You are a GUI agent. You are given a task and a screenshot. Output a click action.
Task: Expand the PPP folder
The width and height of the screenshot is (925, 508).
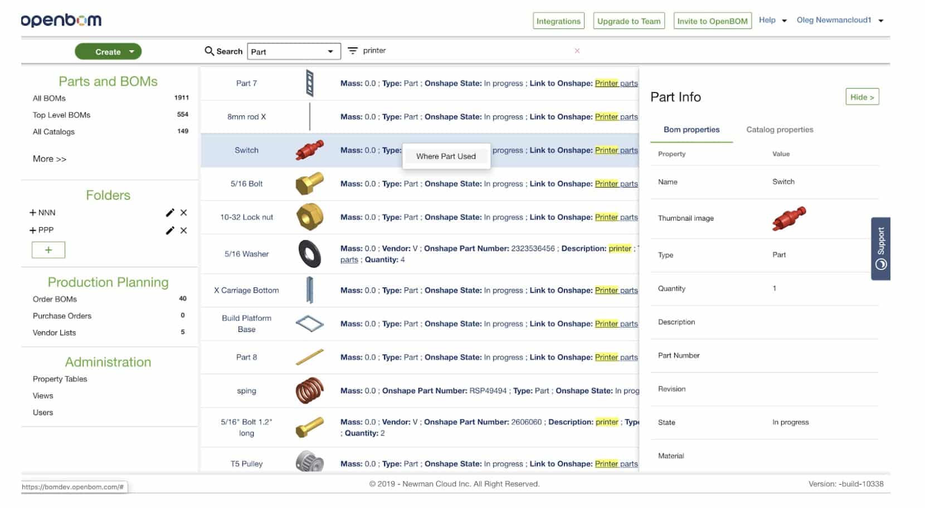click(33, 230)
